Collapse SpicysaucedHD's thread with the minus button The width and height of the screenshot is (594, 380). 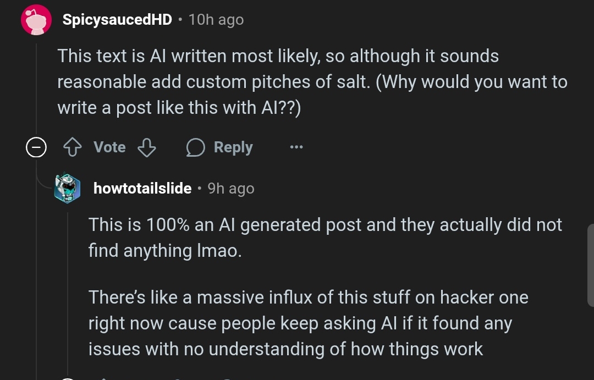pos(36,147)
